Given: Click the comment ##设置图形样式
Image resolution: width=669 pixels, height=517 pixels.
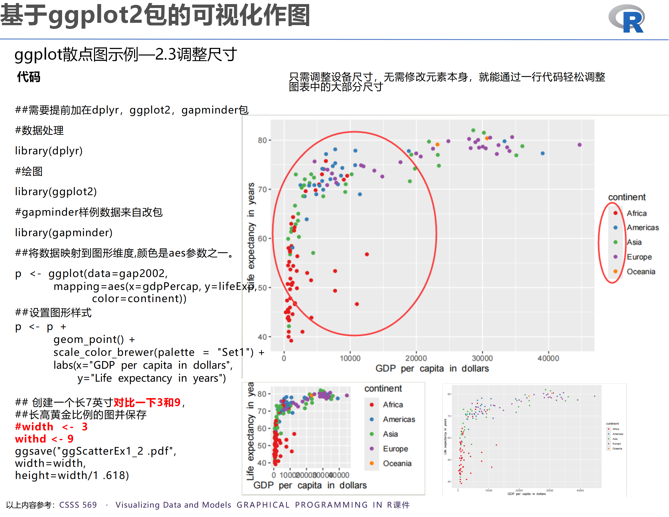Looking at the screenshot, I should [53, 313].
